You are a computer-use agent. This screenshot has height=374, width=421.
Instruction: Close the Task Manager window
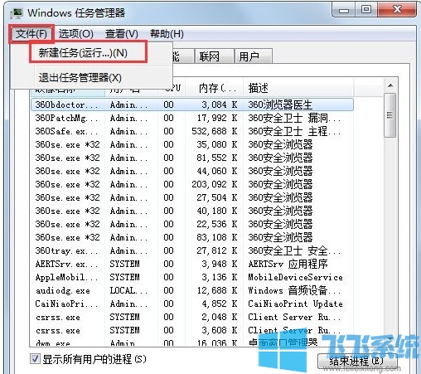[397, 10]
